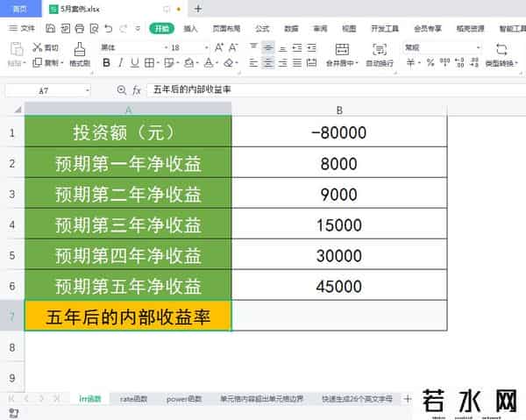Toggle italic formatting
The width and height of the screenshot is (526, 420).
(122, 63)
